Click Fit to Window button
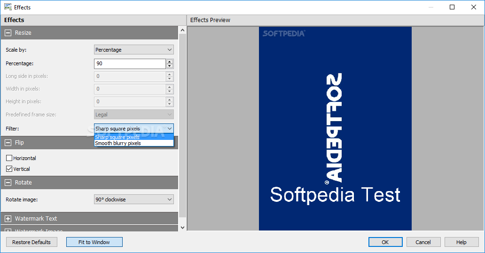The height and width of the screenshot is (253, 485). click(94, 242)
